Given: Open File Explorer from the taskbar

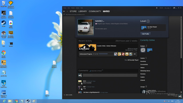Looking at the screenshot, I should pyautogui.click(x=10, y=101).
